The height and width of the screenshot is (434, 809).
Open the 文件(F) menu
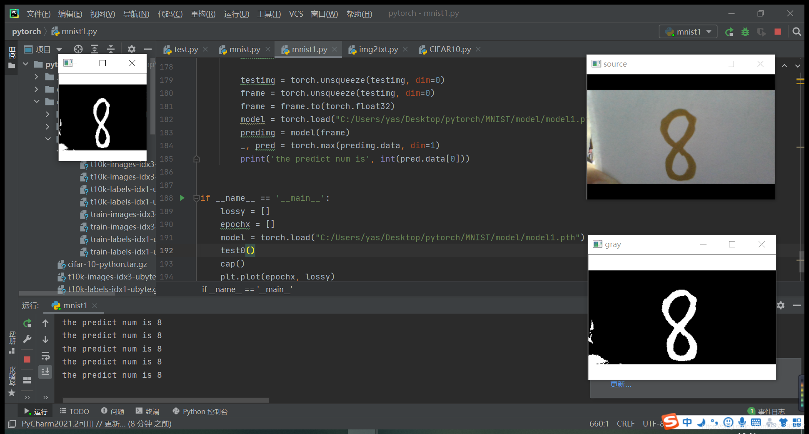coord(38,14)
